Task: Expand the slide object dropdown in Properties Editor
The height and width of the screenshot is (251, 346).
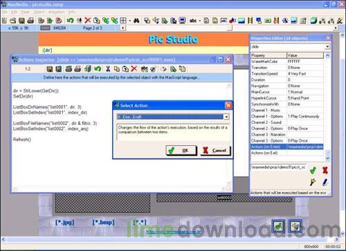Action: point(327,47)
